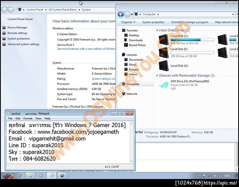Open Notepad Format menu
Image resolution: width=239 pixels, height=187 pixels.
28,118
